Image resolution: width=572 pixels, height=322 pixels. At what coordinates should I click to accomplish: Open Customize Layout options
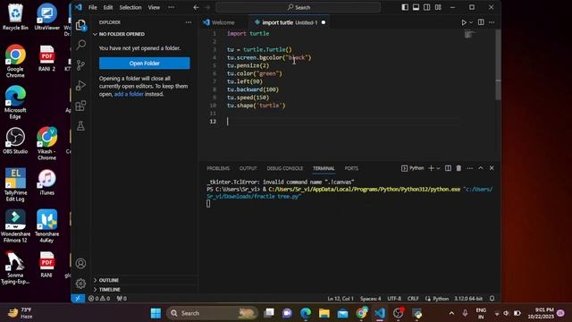point(438,7)
